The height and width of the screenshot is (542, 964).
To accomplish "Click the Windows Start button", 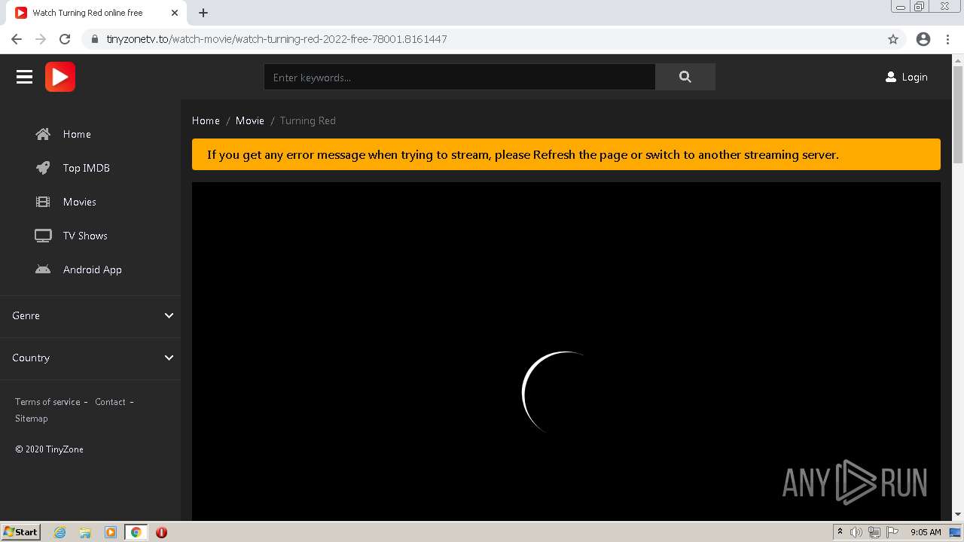I will pos(20,532).
